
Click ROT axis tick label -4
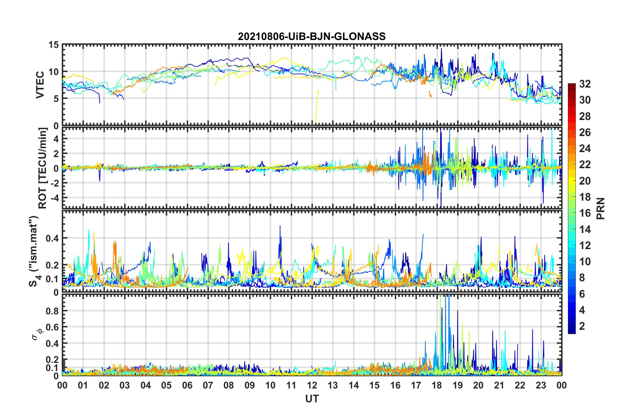coord(55,198)
